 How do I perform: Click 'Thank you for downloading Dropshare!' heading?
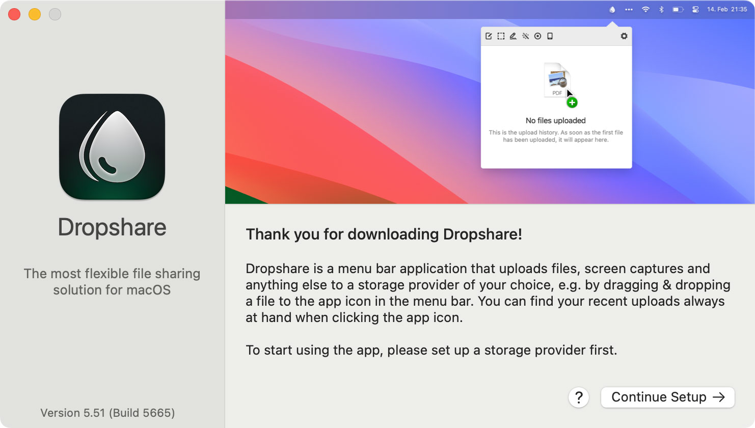click(x=384, y=234)
